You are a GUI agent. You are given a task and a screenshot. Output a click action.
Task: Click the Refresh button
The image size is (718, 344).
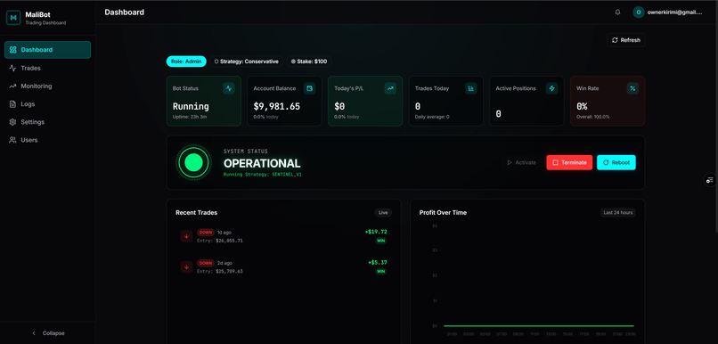click(x=626, y=40)
